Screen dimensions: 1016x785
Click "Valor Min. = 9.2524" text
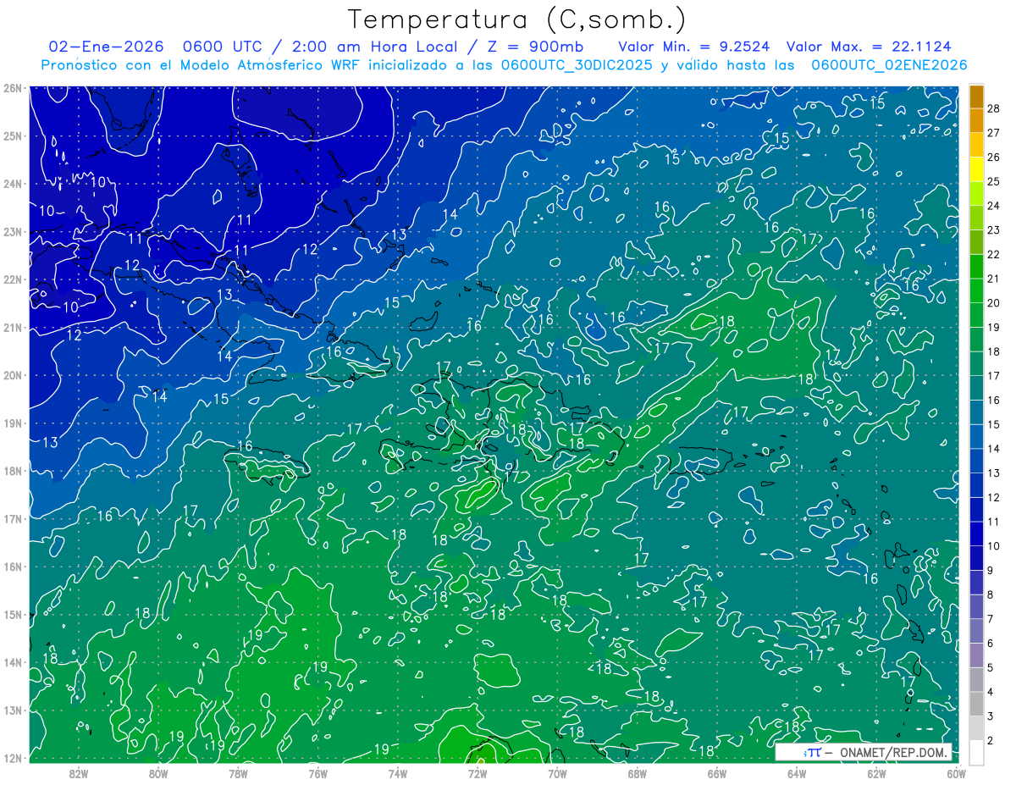pos(694,47)
